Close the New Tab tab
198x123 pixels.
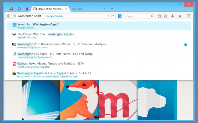[105, 9]
